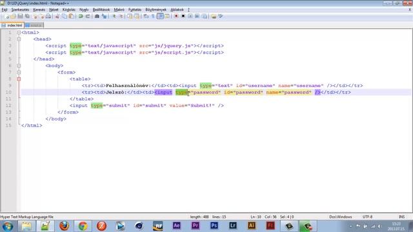This screenshot has height=232, width=413.
Task: Click the Print toolbar icon
Action: [48, 16]
